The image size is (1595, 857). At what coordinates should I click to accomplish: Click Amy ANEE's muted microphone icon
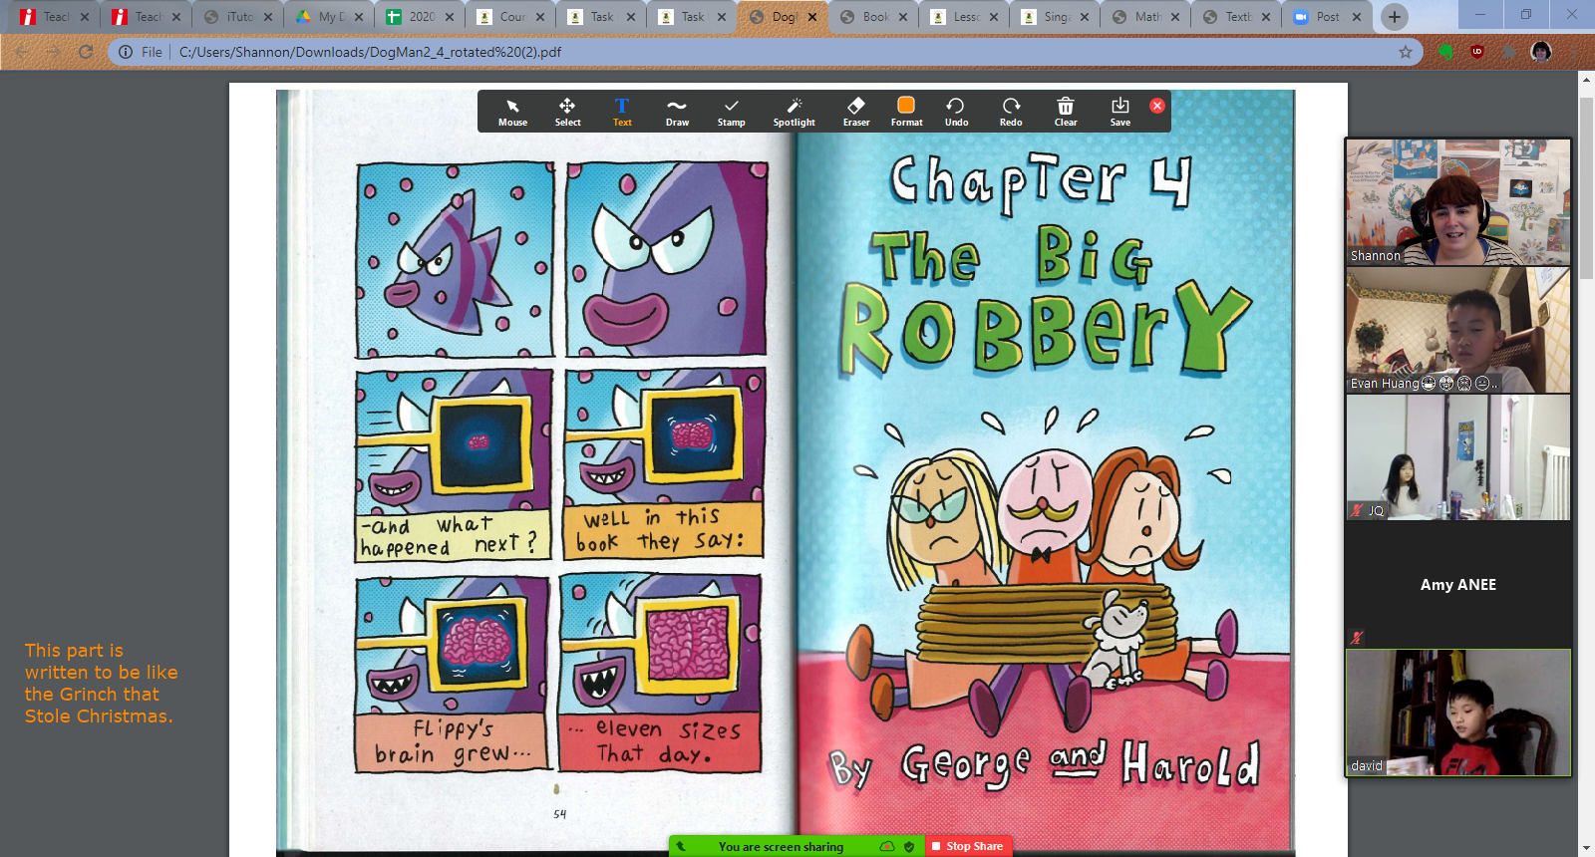[1357, 638]
